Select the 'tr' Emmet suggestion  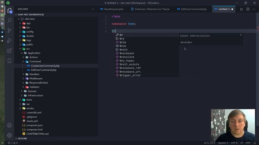[x=147, y=35]
